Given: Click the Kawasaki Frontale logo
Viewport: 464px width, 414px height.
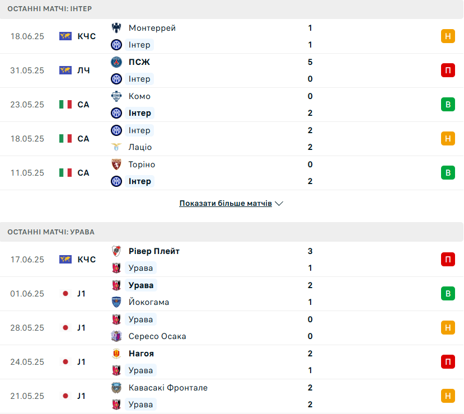Looking at the screenshot, I should [x=116, y=388].
